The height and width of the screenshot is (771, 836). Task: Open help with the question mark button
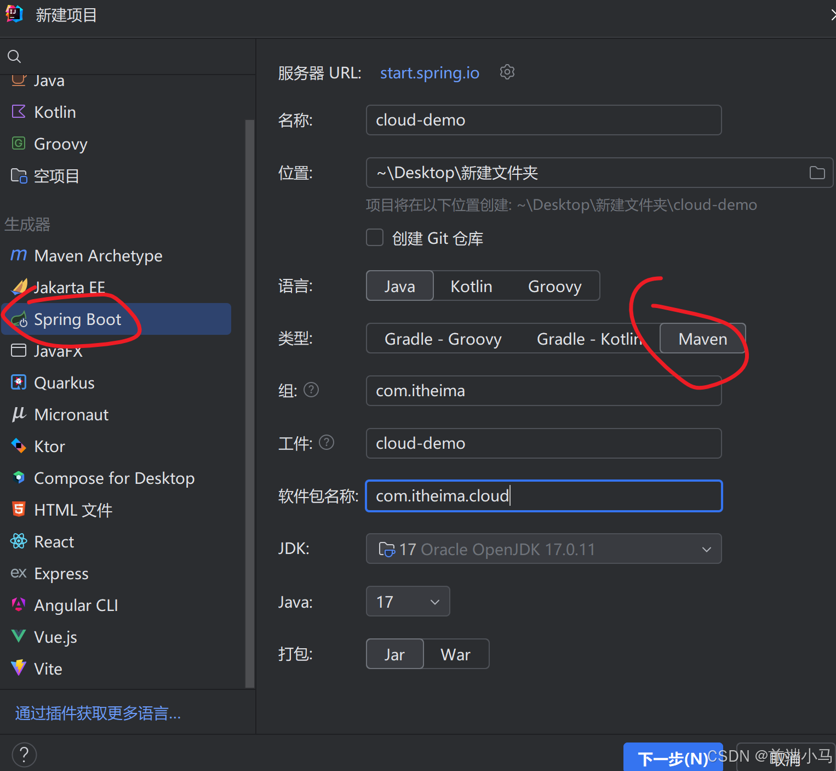point(24,755)
